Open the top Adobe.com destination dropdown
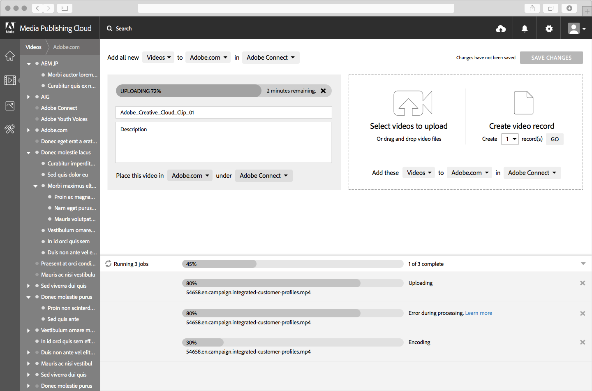592x391 pixels. (208, 58)
